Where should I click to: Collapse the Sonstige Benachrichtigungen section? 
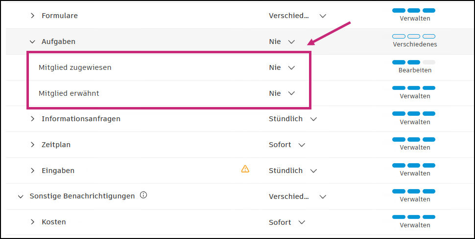point(21,196)
